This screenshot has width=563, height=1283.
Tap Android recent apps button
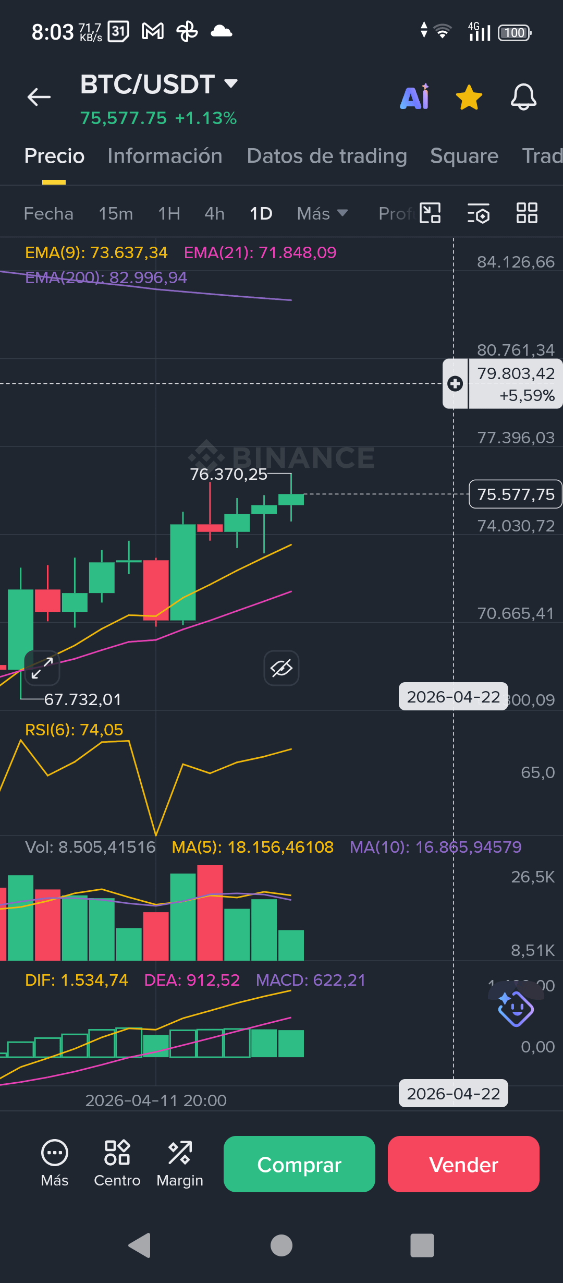pyautogui.click(x=422, y=1245)
